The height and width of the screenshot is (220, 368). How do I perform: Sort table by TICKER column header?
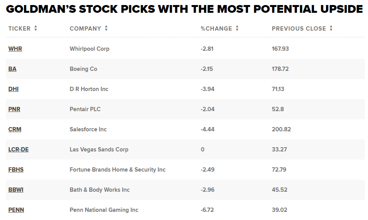pyautogui.click(x=19, y=29)
